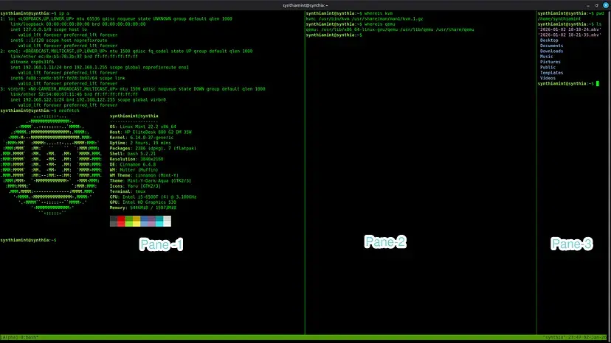Click the Videos directory in ls output
The image size is (611, 343).
(x=548, y=78)
